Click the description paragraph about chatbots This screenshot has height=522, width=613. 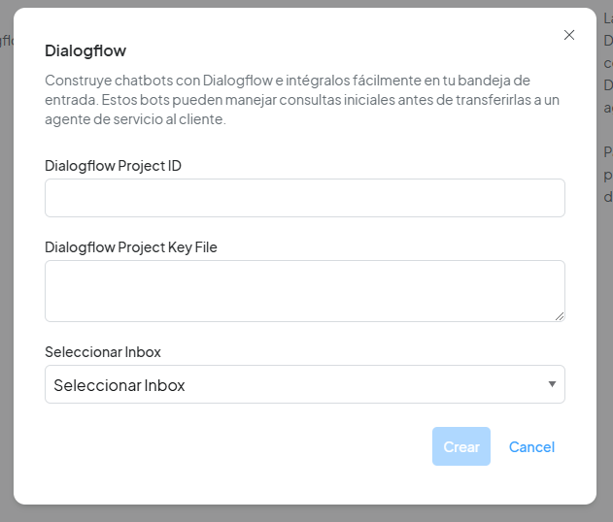302,99
